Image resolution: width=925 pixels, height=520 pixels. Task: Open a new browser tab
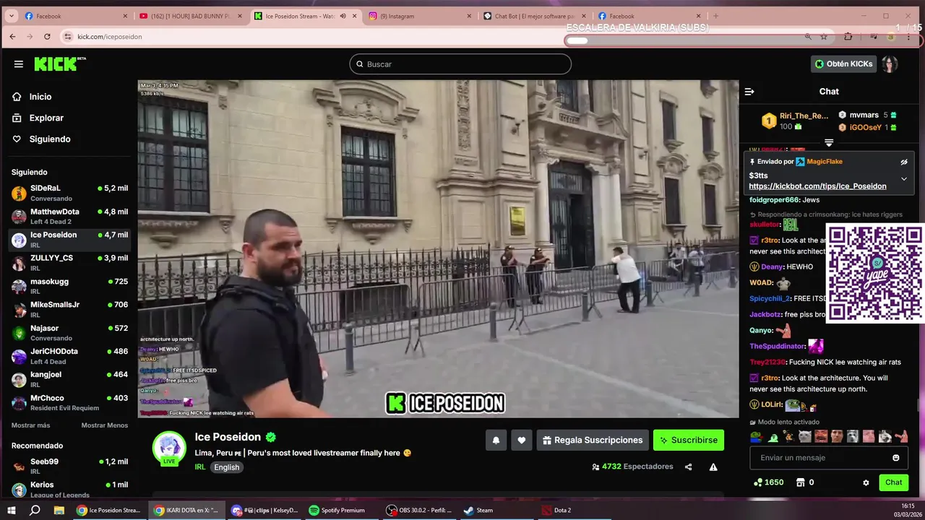[x=715, y=16]
